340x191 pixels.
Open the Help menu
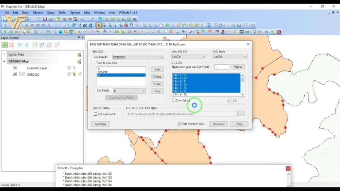coord(112,13)
